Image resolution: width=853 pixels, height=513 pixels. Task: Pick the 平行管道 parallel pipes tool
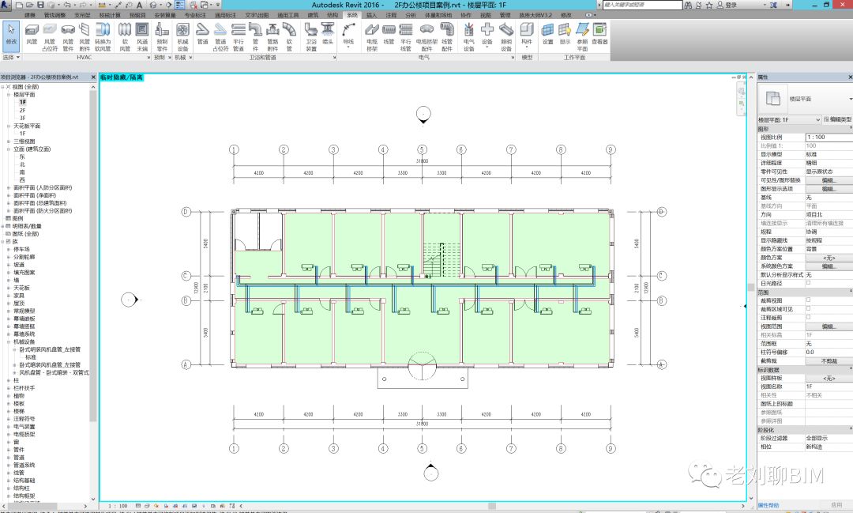(x=239, y=37)
